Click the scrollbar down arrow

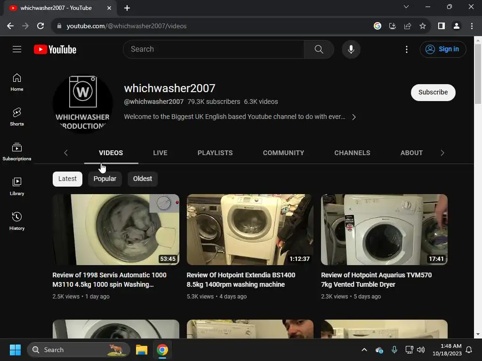478,335
